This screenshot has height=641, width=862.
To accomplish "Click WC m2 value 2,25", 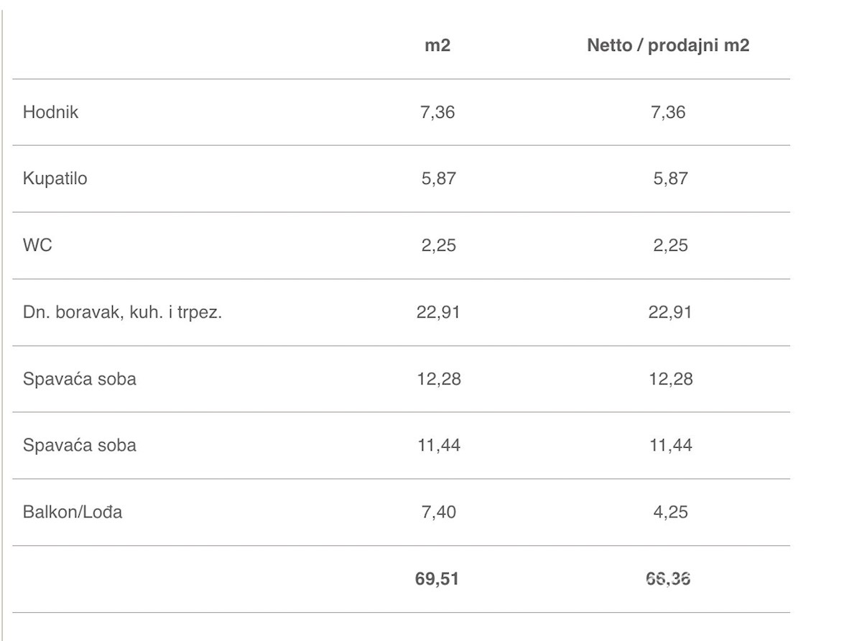I will click(437, 246).
